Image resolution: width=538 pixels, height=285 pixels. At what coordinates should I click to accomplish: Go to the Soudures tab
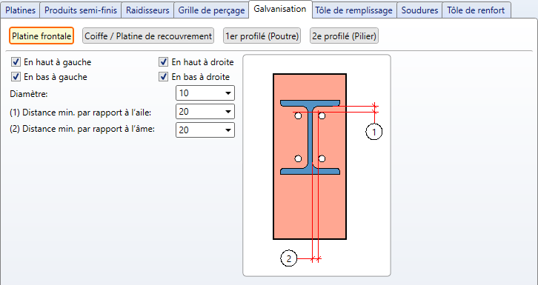419,10
